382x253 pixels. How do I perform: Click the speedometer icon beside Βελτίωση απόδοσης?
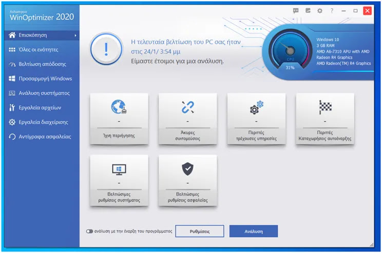tap(12, 64)
